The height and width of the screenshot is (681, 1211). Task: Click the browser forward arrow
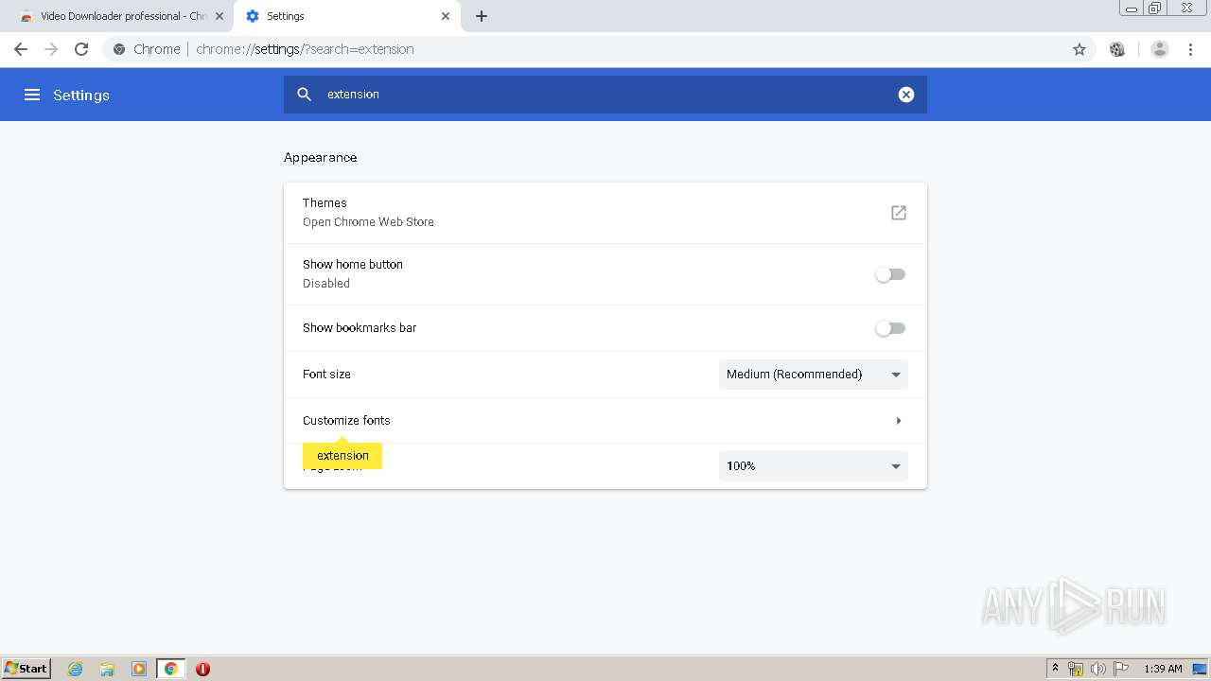point(51,49)
